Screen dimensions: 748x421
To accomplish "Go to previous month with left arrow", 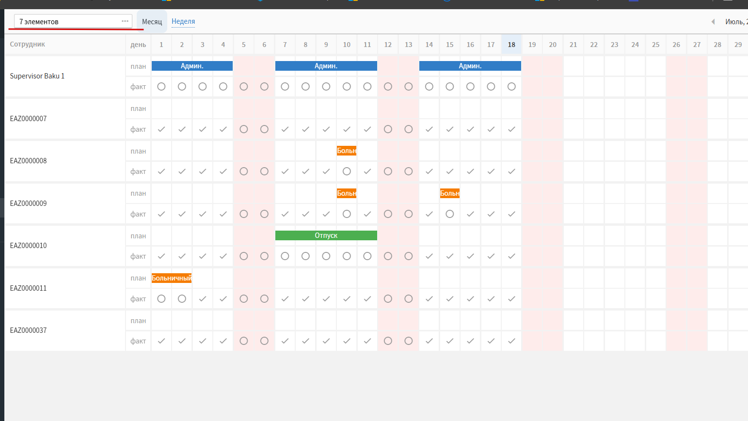I will point(713,21).
